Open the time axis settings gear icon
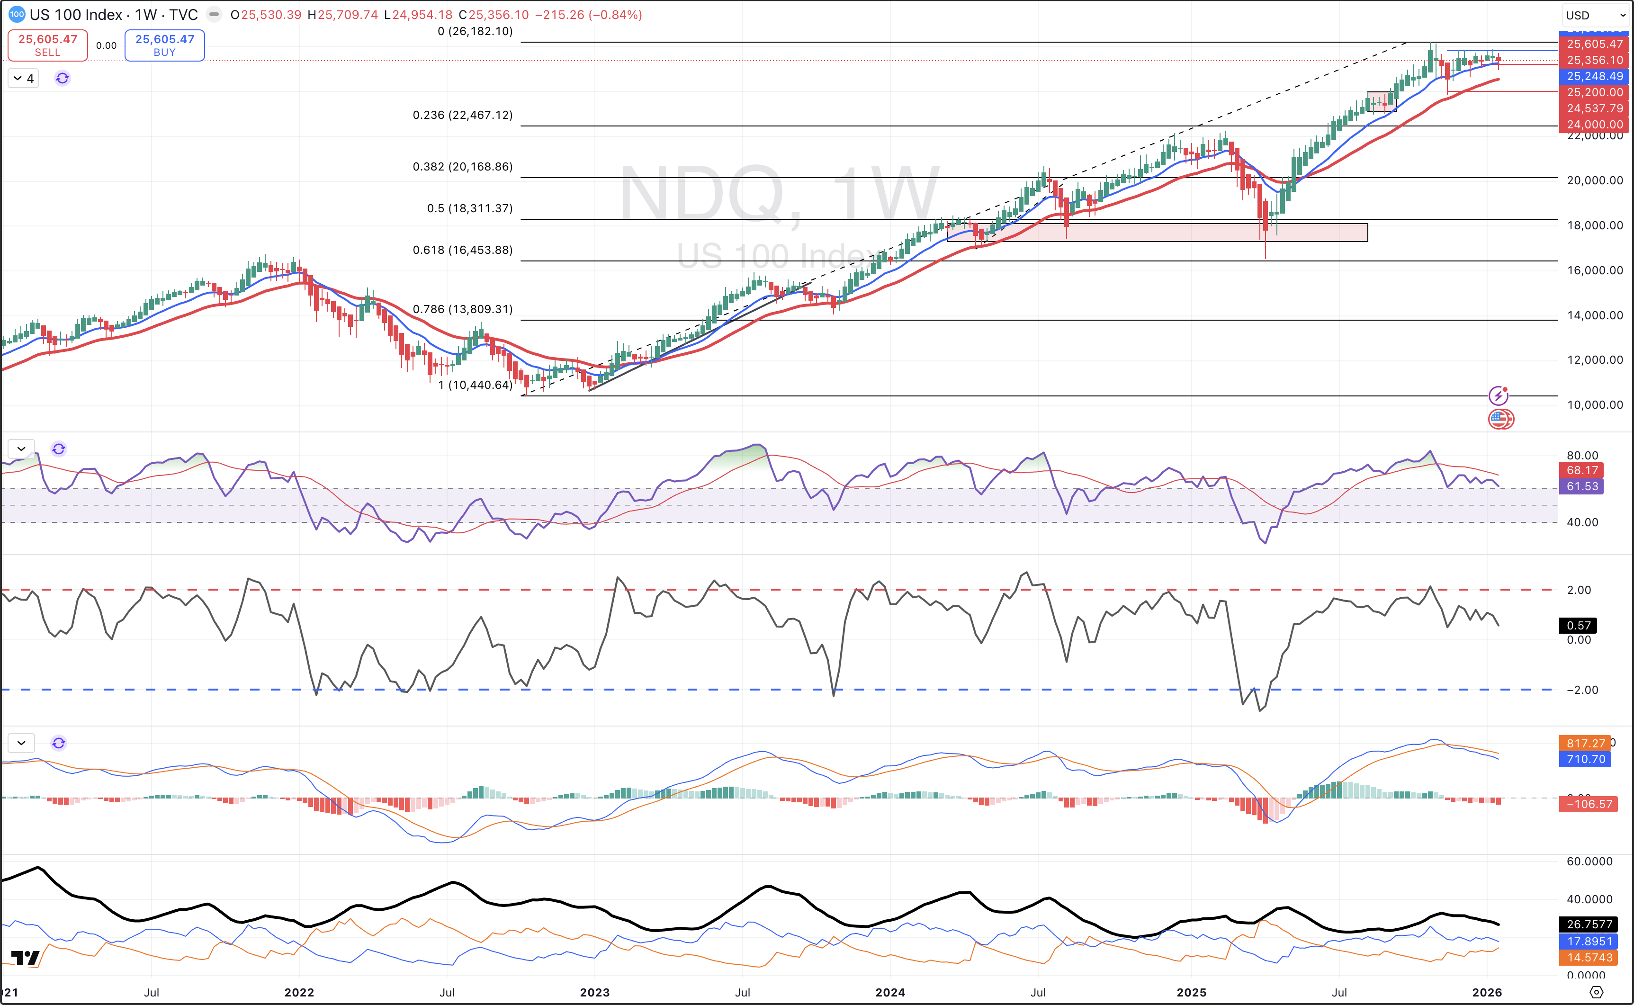The width and height of the screenshot is (1634, 1005). click(1596, 992)
